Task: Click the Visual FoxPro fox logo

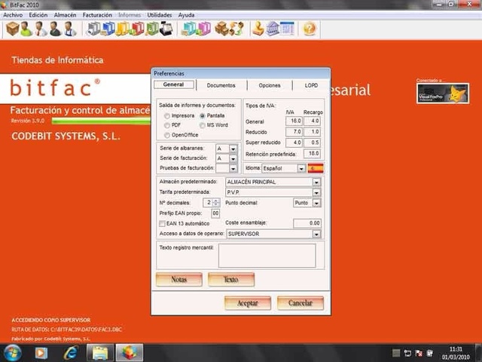Action: click(x=443, y=94)
